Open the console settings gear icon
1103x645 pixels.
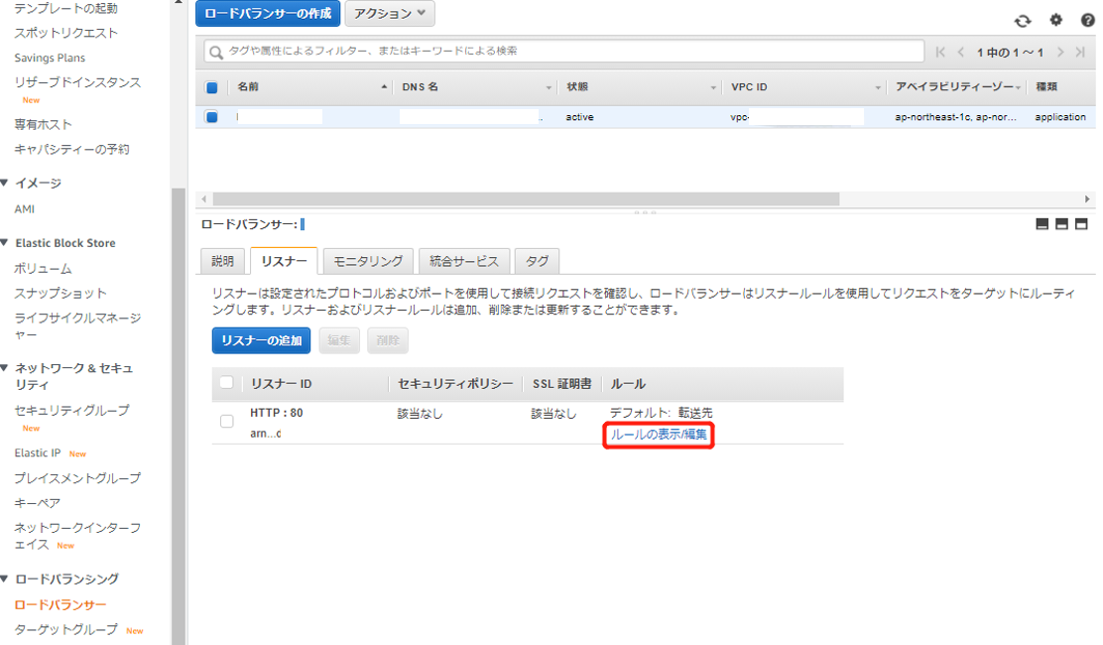click(1056, 19)
